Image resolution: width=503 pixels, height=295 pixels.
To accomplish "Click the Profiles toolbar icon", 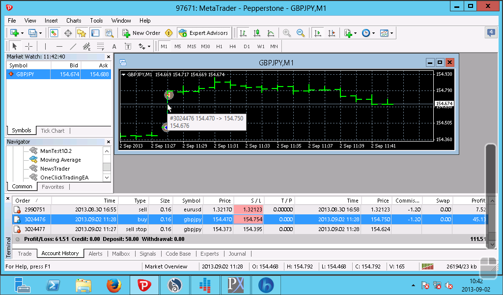I will (x=33, y=33).
